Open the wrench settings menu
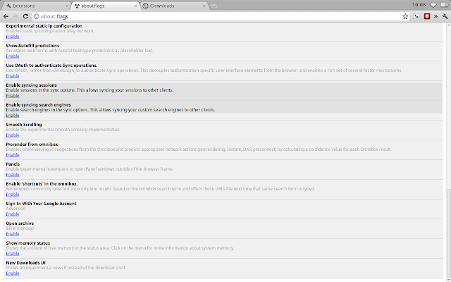 point(445,16)
